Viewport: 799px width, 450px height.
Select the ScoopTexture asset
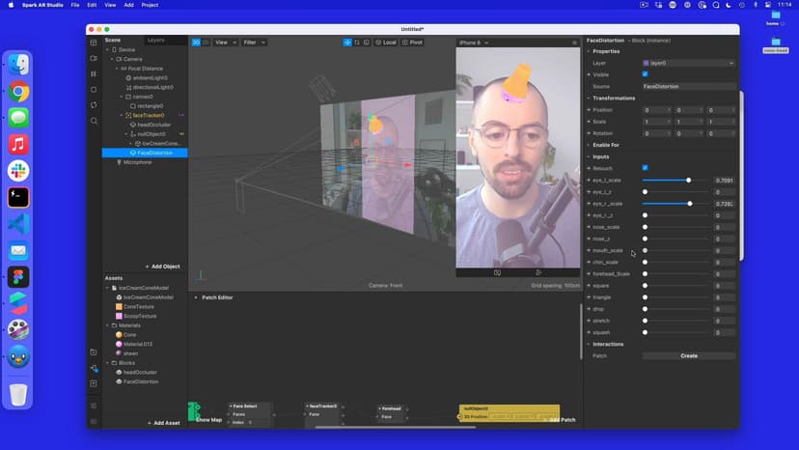click(x=137, y=317)
